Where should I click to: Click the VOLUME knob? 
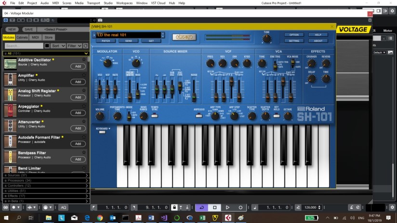tap(100, 116)
